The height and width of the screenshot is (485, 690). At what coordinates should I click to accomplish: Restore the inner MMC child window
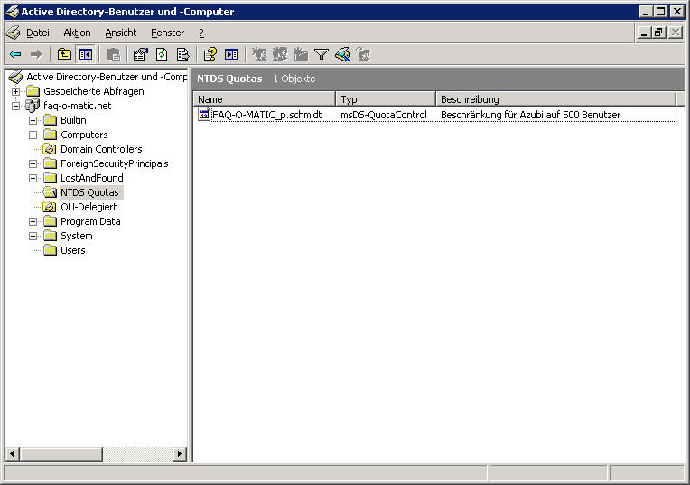click(658, 33)
